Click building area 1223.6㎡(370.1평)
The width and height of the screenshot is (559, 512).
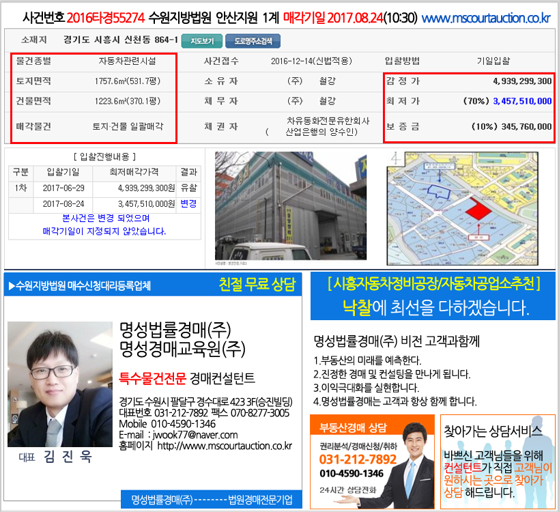point(127,101)
